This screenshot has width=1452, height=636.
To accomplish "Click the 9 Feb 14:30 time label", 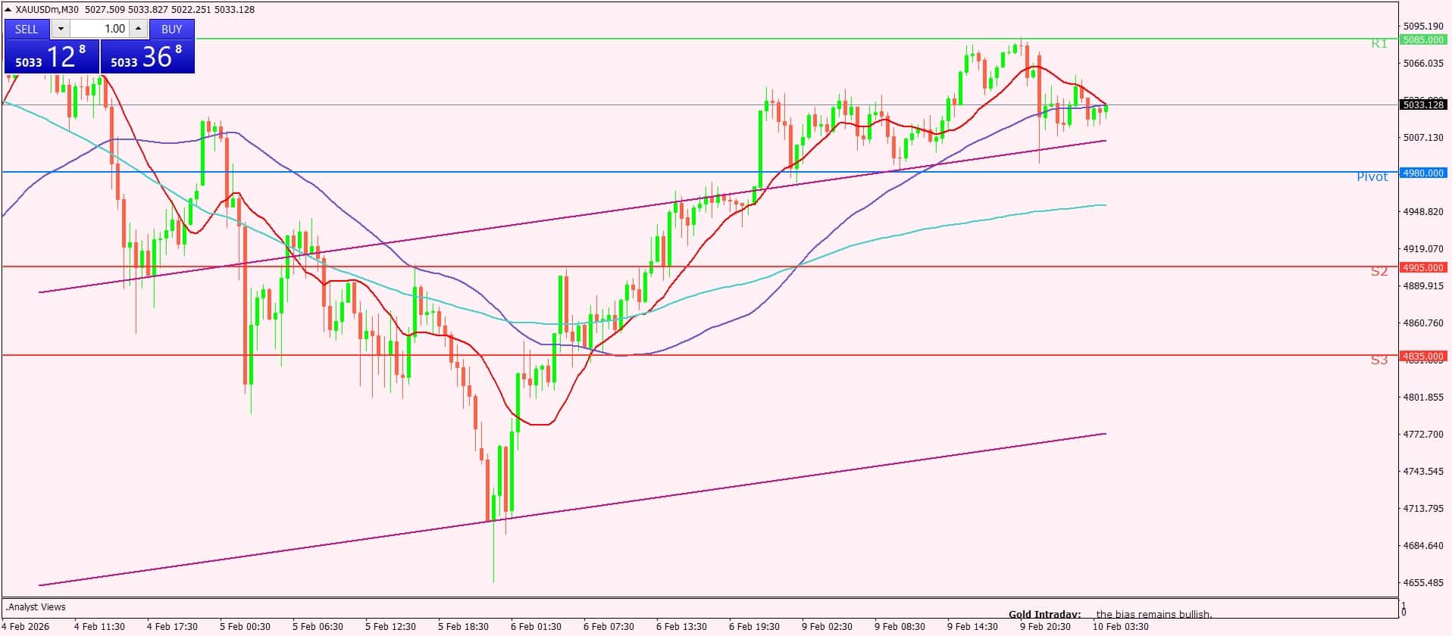I will tap(972, 626).
